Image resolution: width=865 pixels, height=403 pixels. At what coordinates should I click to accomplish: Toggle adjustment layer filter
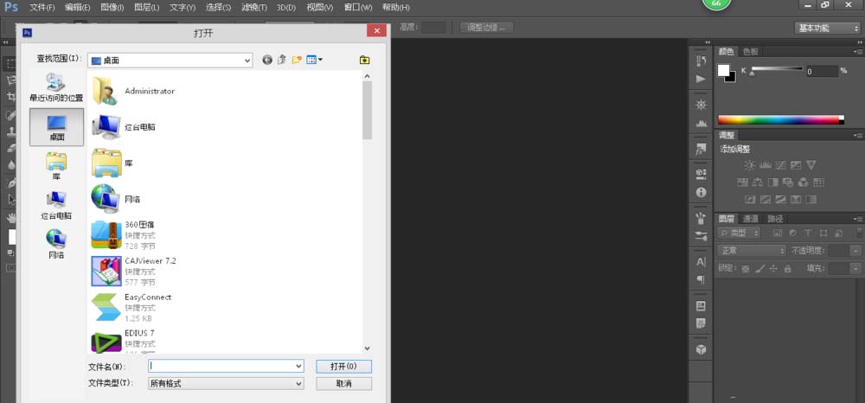click(x=792, y=233)
